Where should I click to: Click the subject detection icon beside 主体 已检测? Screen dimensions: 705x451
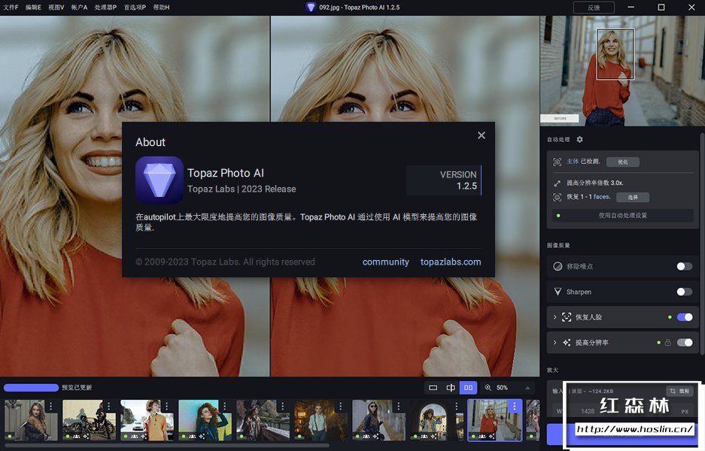click(557, 162)
